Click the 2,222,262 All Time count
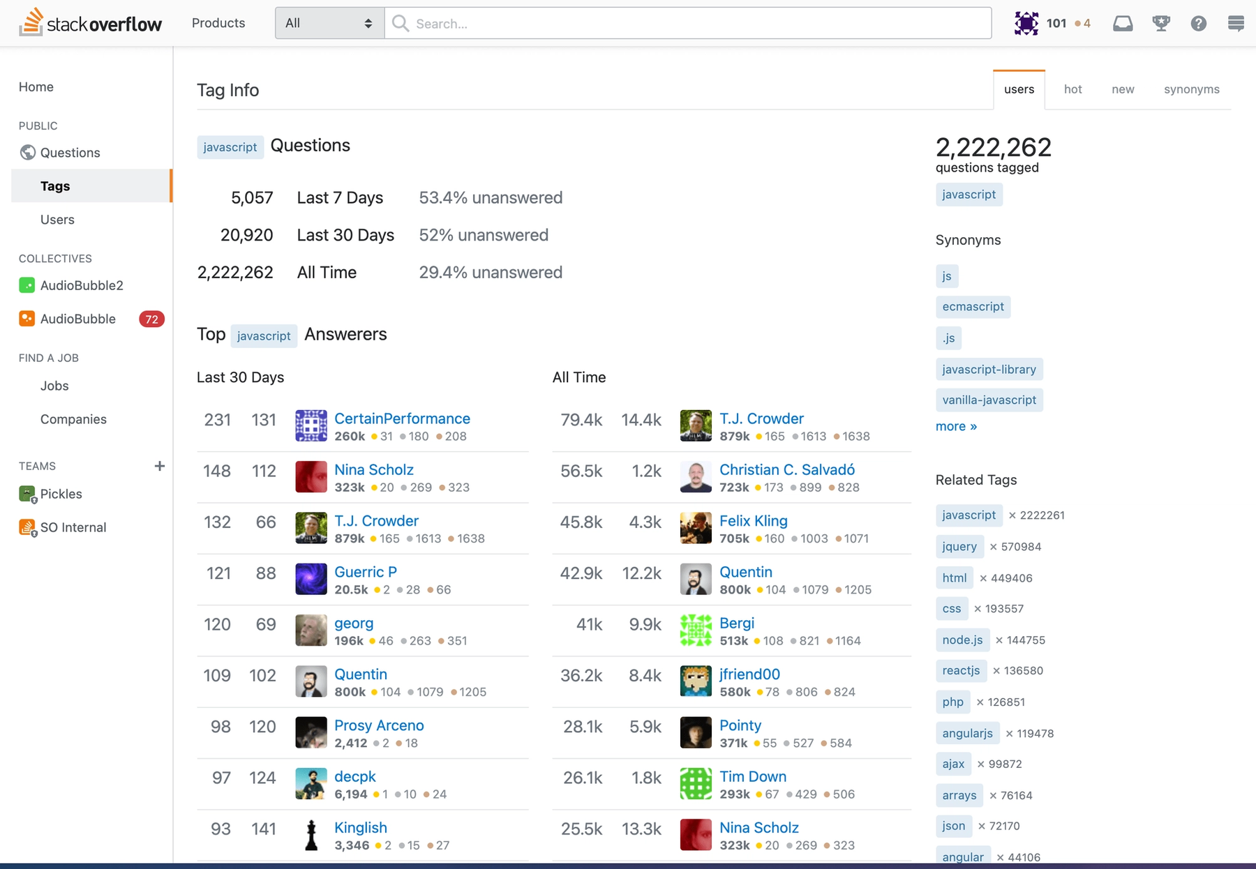The height and width of the screenshot is (869, 1256). 235,272
